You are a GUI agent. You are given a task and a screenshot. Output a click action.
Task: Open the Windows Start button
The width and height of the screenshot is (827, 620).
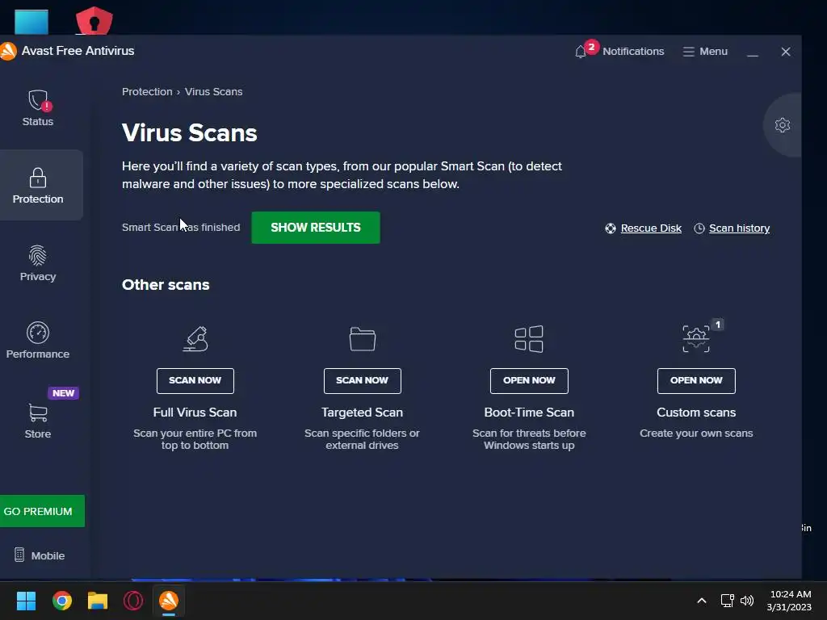[26, 601]
